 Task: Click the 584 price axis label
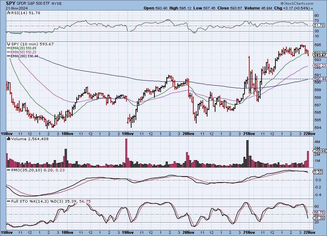click(318, 127)
